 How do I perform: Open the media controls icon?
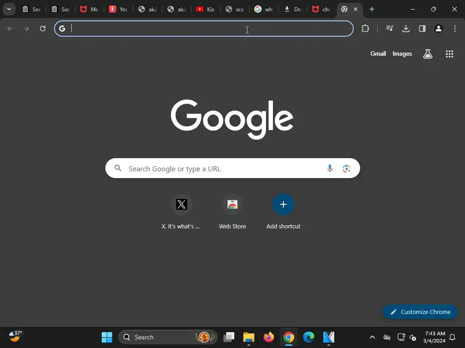point(389,29)
